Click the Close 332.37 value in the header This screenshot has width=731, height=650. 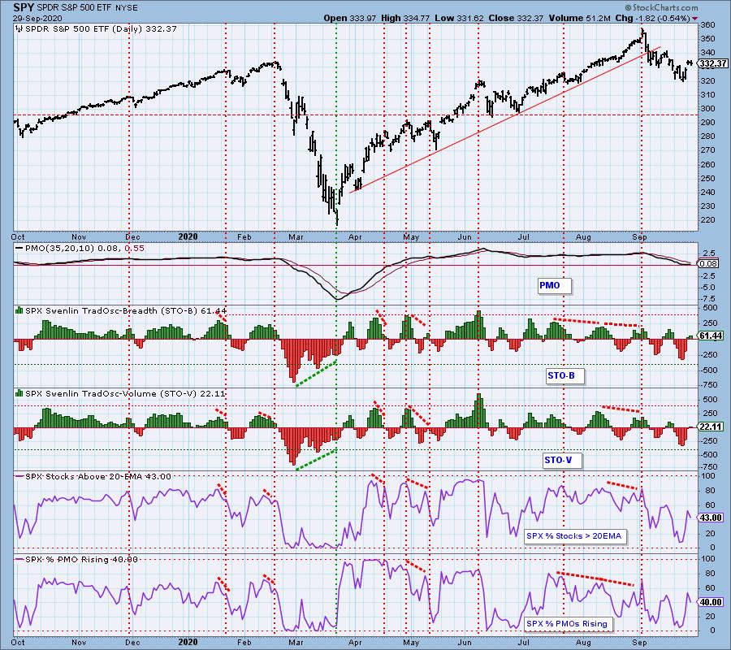[516, 18]
